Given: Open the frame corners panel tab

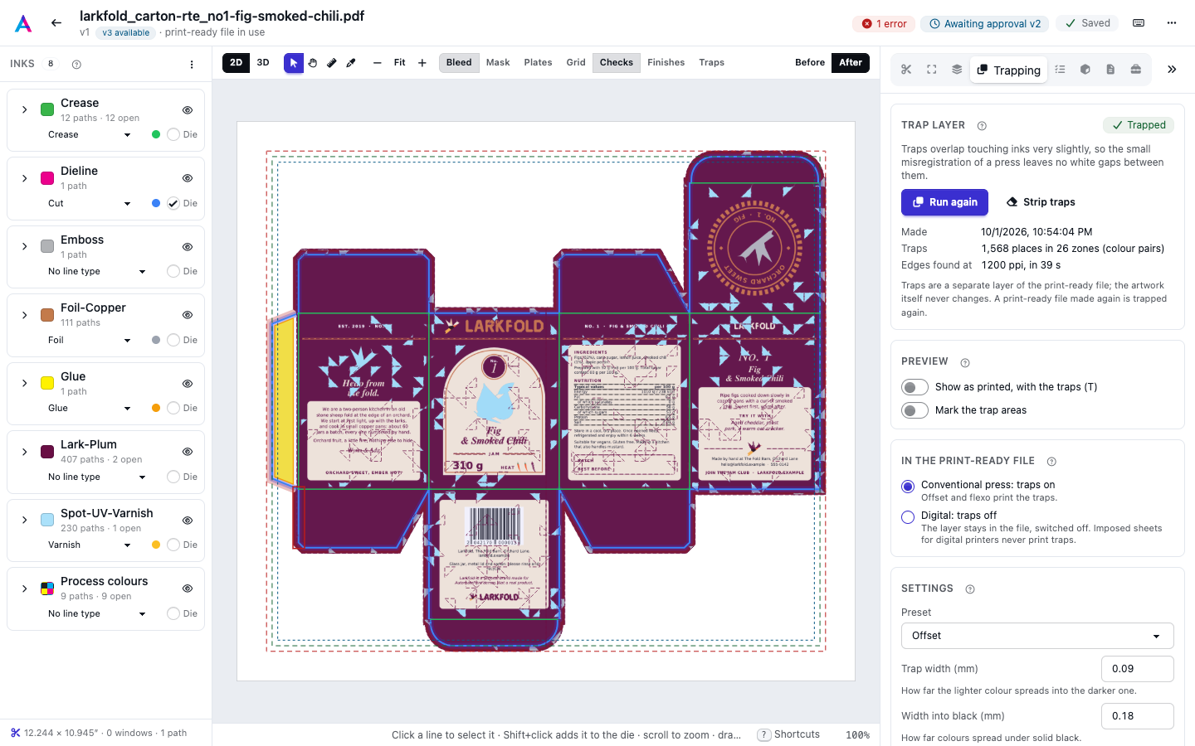Looking at the screenshot, I should (x=932, y=70).
